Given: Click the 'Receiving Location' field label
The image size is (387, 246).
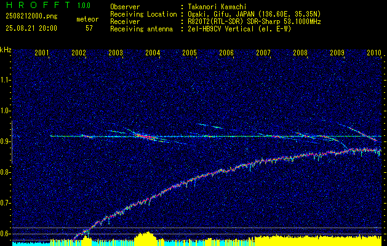Looking at the screenshot, I should (x=143, y=14).
